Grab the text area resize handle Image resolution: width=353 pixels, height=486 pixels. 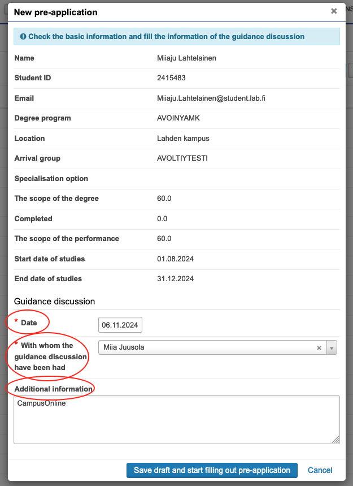(x=335, y=440)
